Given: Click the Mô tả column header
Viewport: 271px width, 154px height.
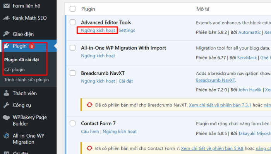Looking at the screenshot, I should click(203, 9).
